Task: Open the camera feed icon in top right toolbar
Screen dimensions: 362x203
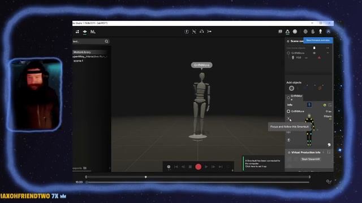Action: [280, 32]
